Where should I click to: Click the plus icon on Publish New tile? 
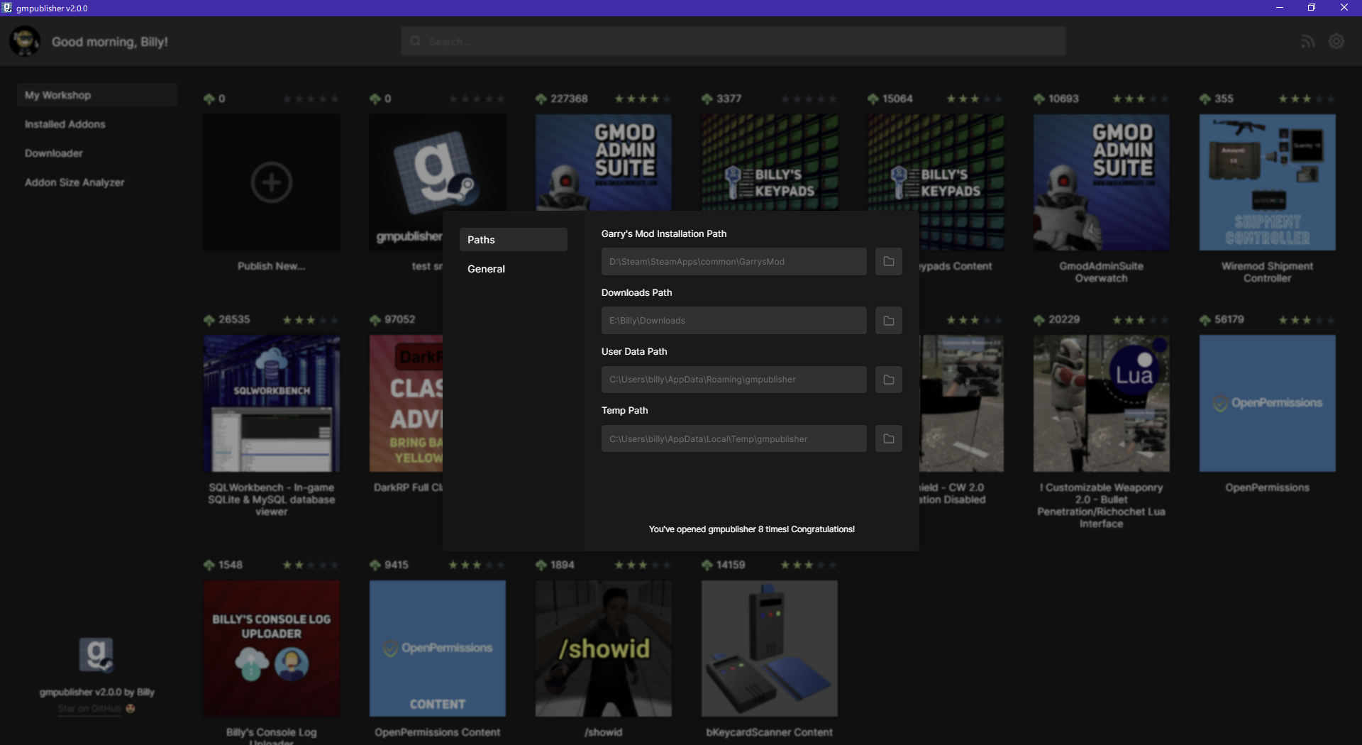click(x=271, y=182)
